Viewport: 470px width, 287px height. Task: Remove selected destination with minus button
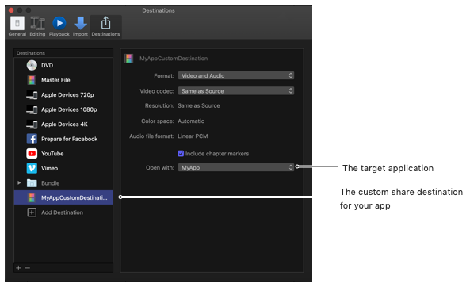click(x=28, y=268)
